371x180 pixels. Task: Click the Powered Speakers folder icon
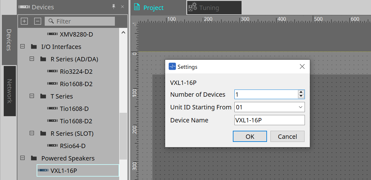pos(34,158)
